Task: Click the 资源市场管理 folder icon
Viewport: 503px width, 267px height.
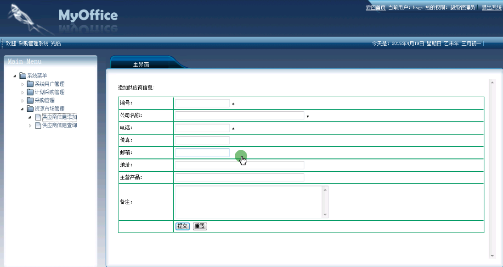Action: 30,109
